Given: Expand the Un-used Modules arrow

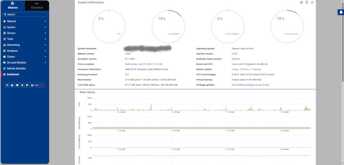Looking at the screenshot, I should click(45, 63).
